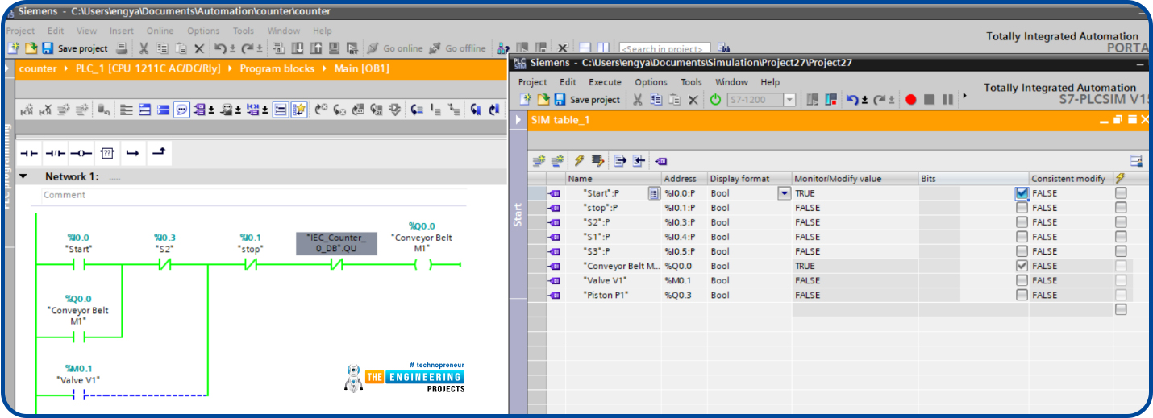The image size is (1153, 418).
Task: Click Save project in TIA Portal toolbar
Action: [74, 48]
